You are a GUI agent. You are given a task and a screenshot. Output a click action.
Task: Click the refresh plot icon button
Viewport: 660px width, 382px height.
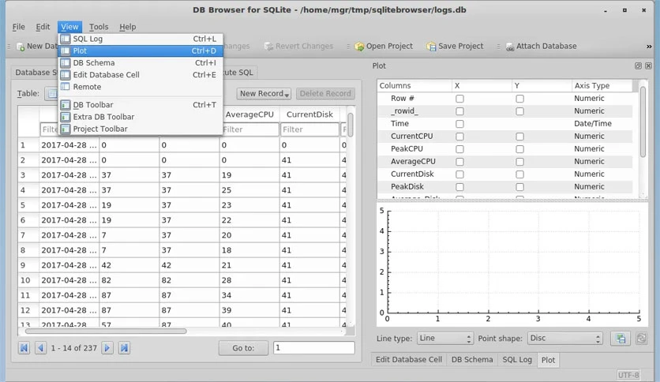click(x=641, y=339)
